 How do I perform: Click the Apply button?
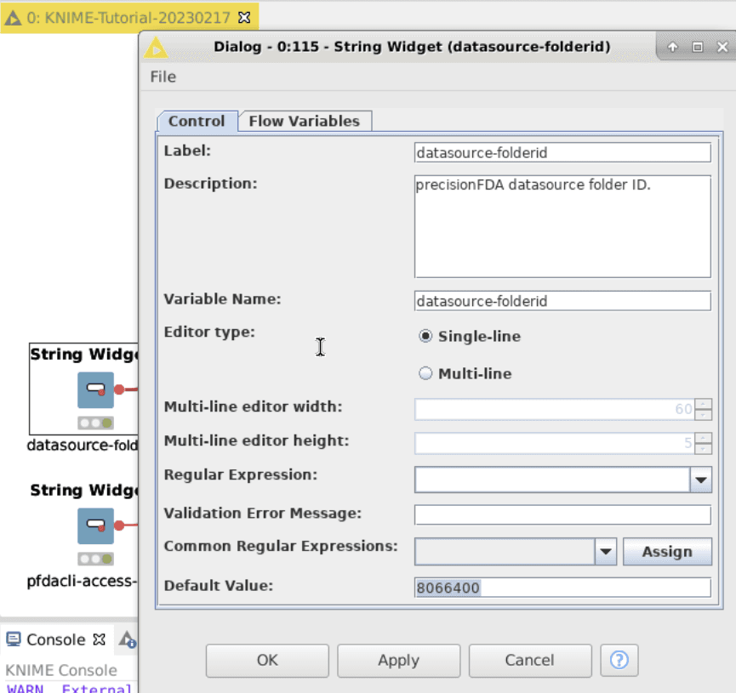[398, 660]
